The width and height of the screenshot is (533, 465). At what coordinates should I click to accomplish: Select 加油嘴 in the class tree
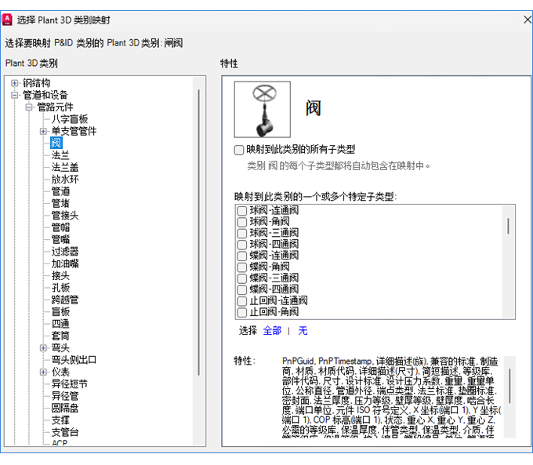click(x=65, y=263)
